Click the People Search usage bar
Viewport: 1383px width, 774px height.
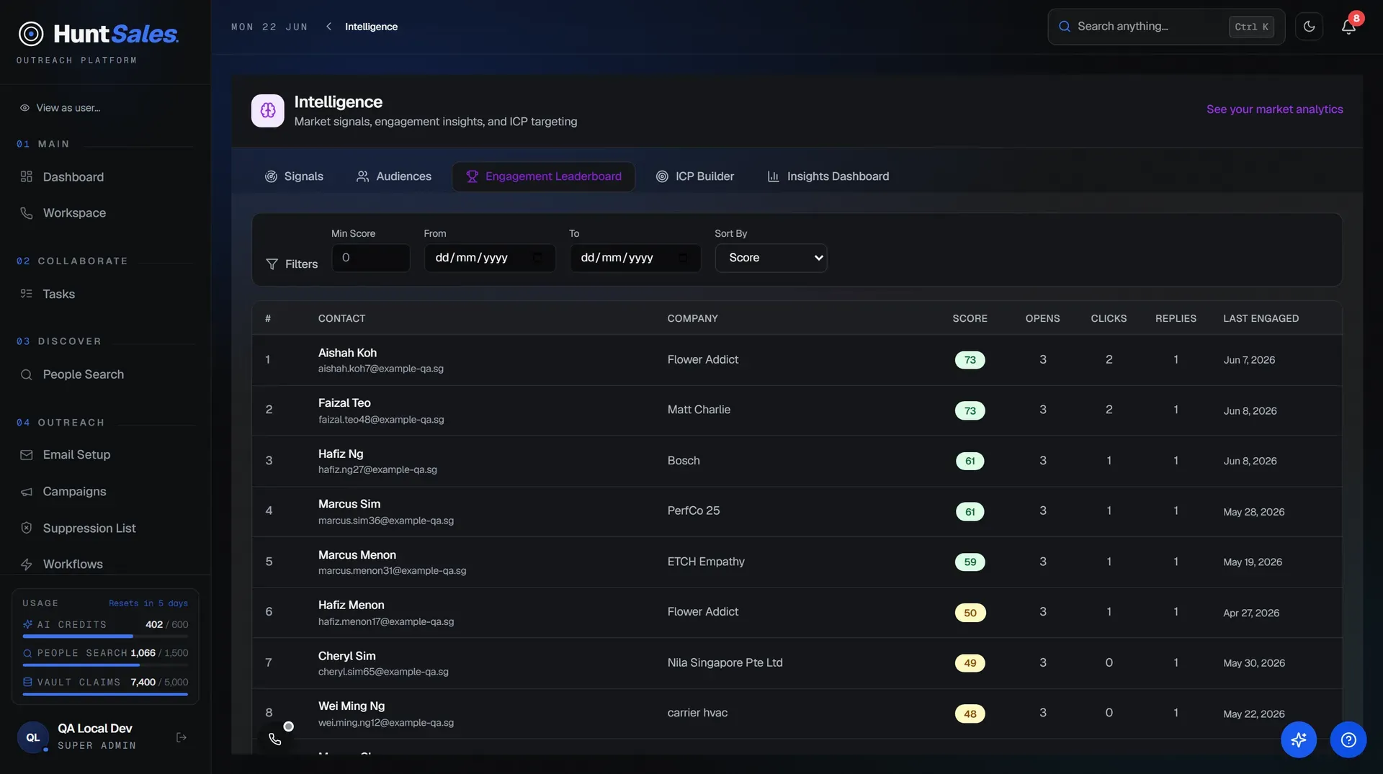[x=105, y=665]
